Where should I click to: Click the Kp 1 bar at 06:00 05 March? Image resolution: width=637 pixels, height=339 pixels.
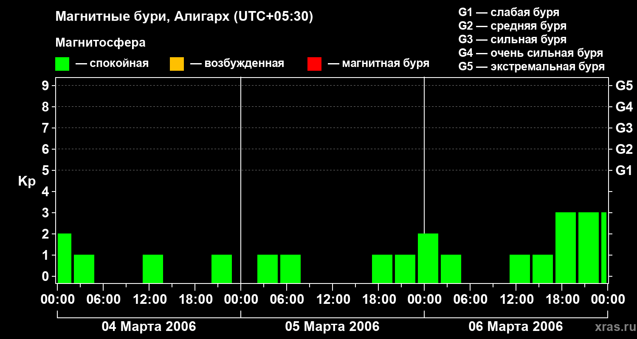(290, 269)
